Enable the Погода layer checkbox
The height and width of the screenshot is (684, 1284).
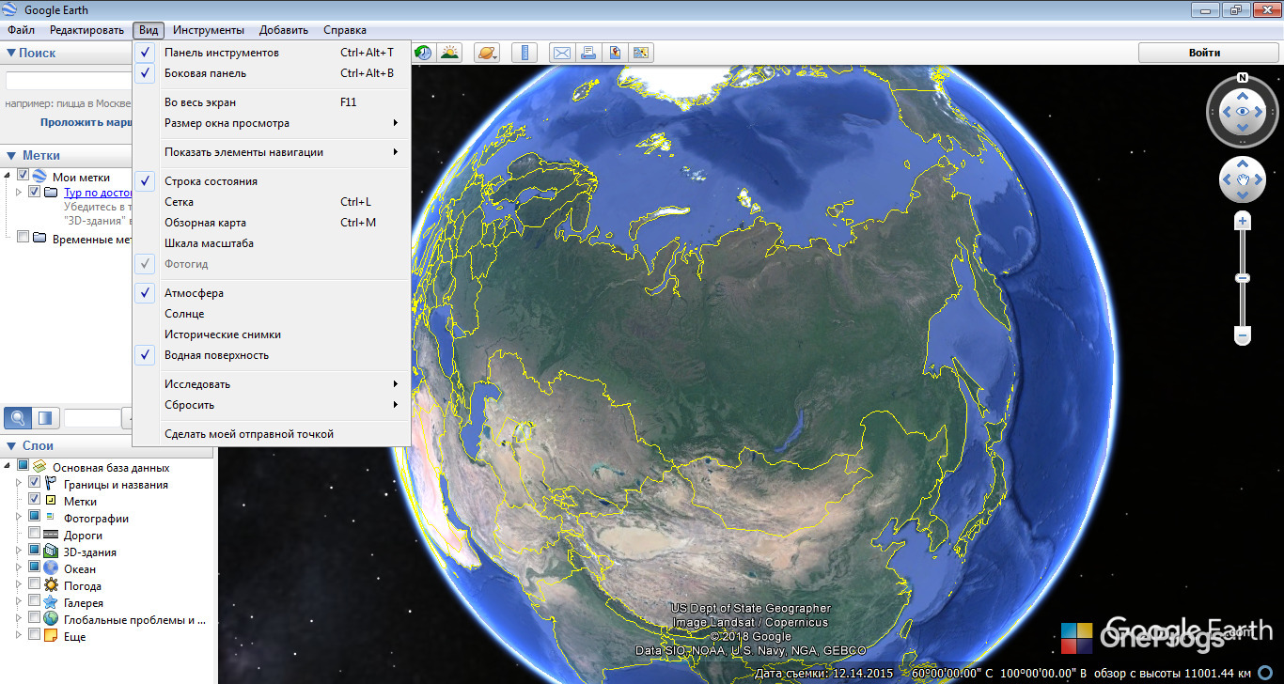pyautogui.click(x=34, y=584)
